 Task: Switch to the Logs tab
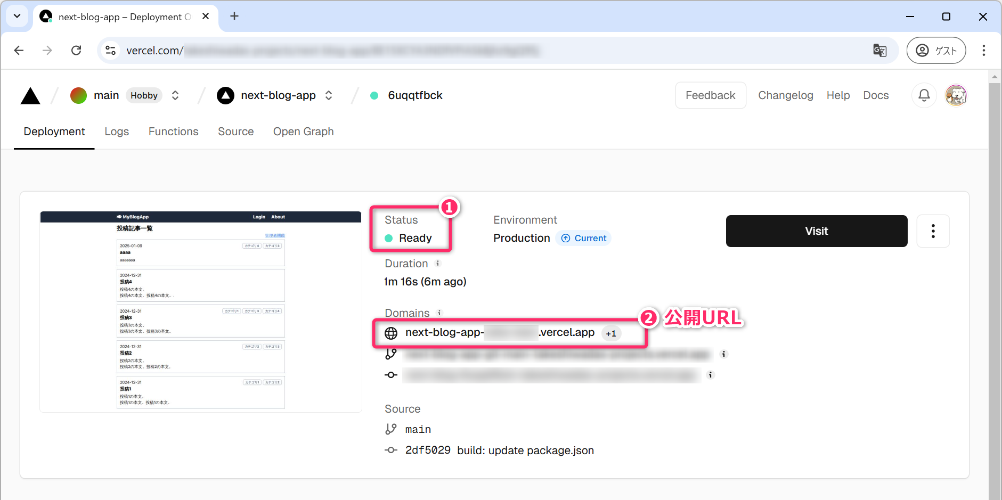coord(117,132)
